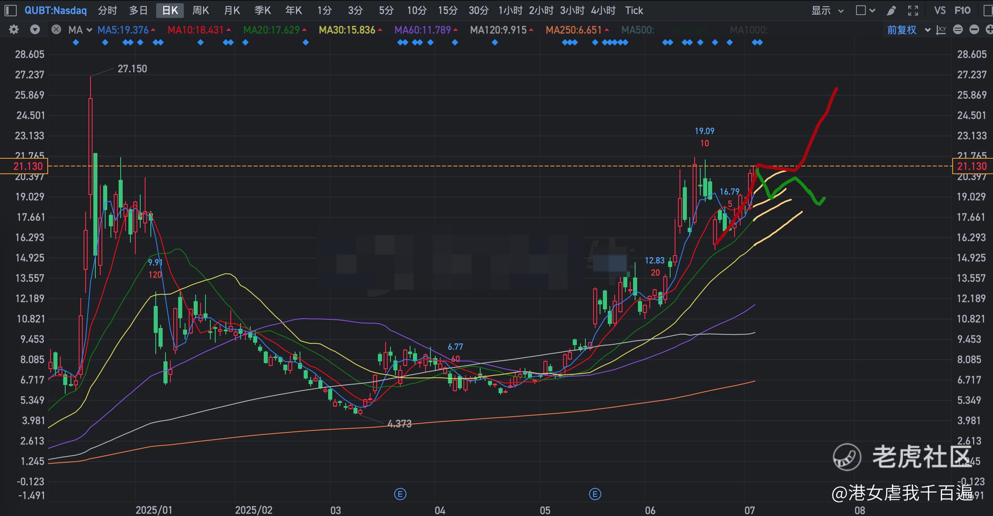Click the 2025/02 date axis label
The image size is (993, 516).
pos(254,510)
